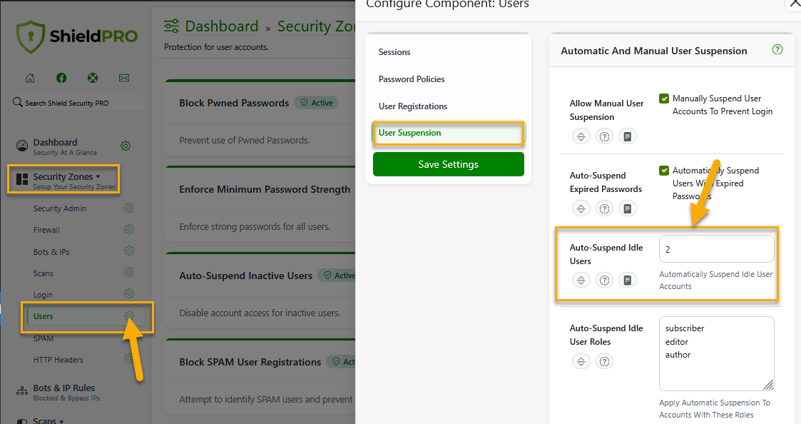Viewport: 801px width, 424px height.
Task: Click the home icon in sidebar
Action: click(x=30, y=78)
